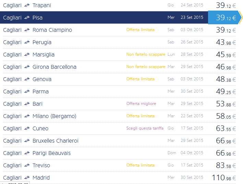Open the Cagliari to Parma flight

[40, 92]
